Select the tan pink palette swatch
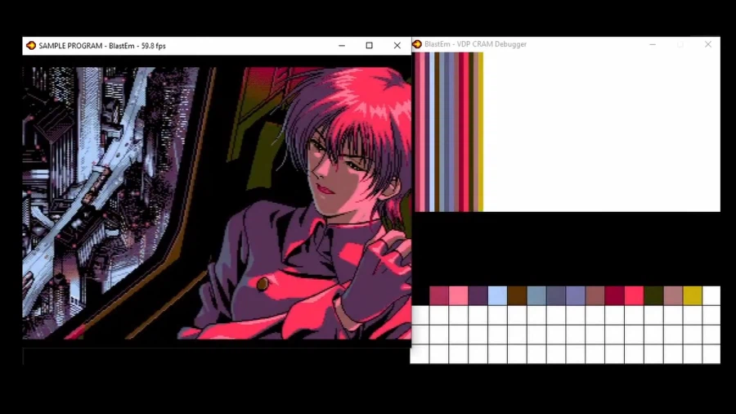736x414 pixels. [x=673, y=295]
